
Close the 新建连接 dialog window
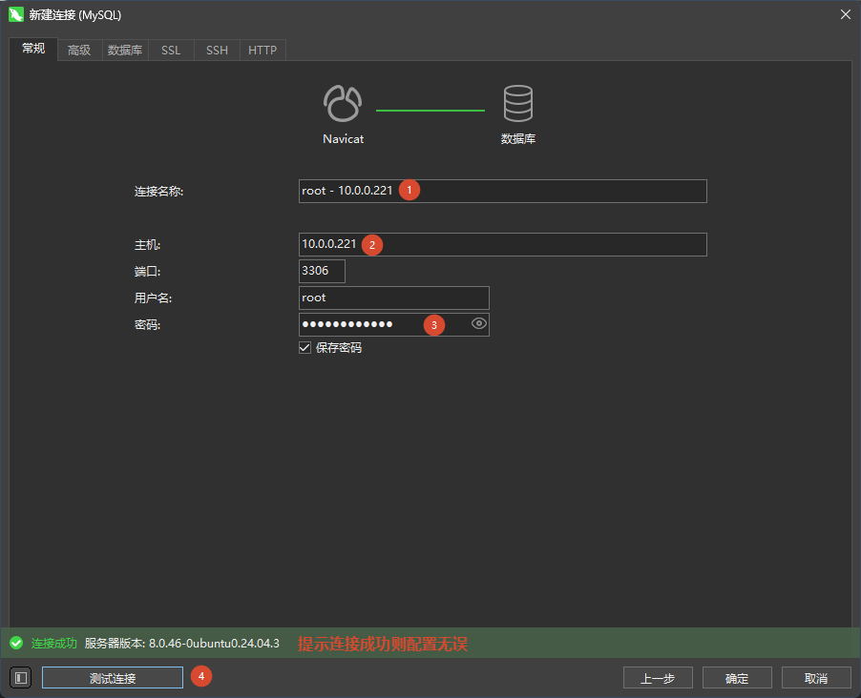(x=846, y=15)
